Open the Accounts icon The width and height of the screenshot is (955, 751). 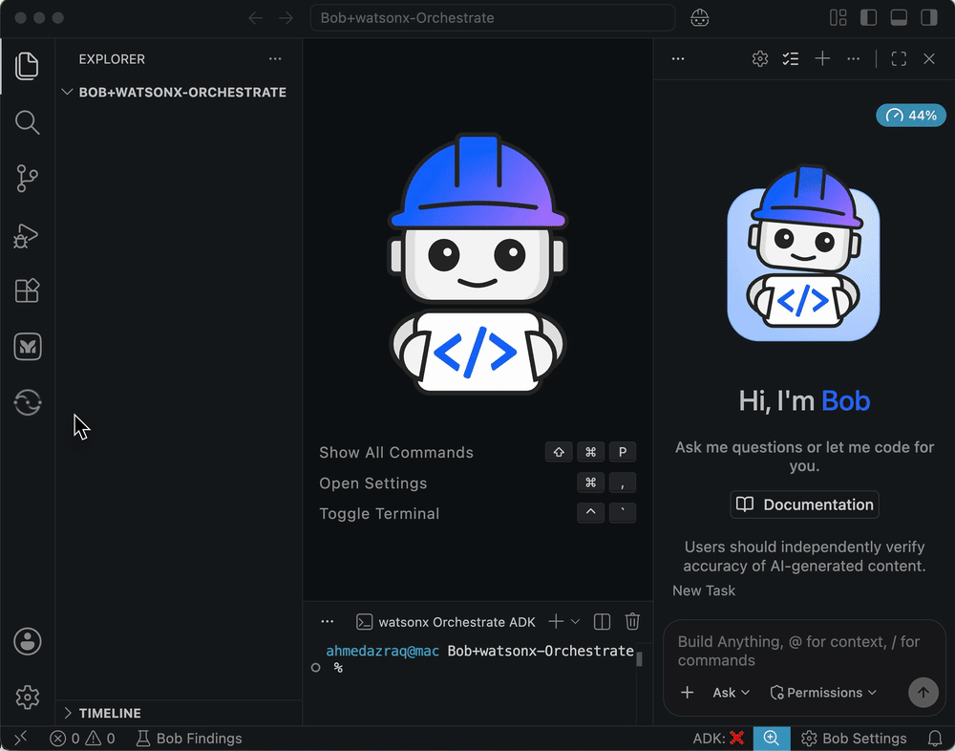click(28, 641)
